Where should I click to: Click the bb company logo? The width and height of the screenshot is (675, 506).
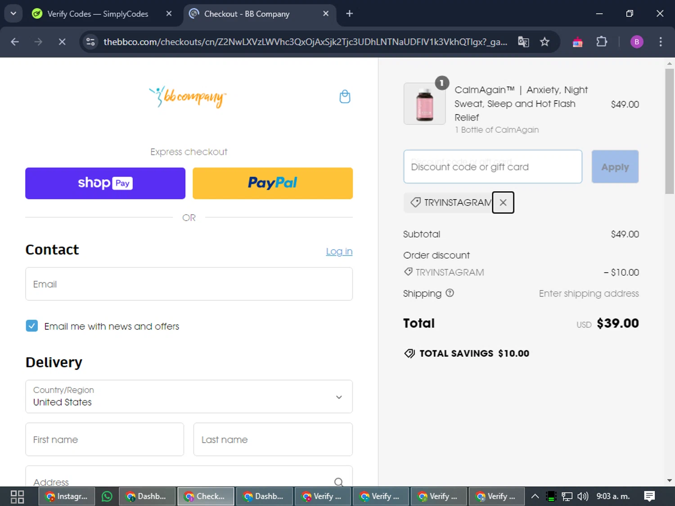(x=188, y=96)
